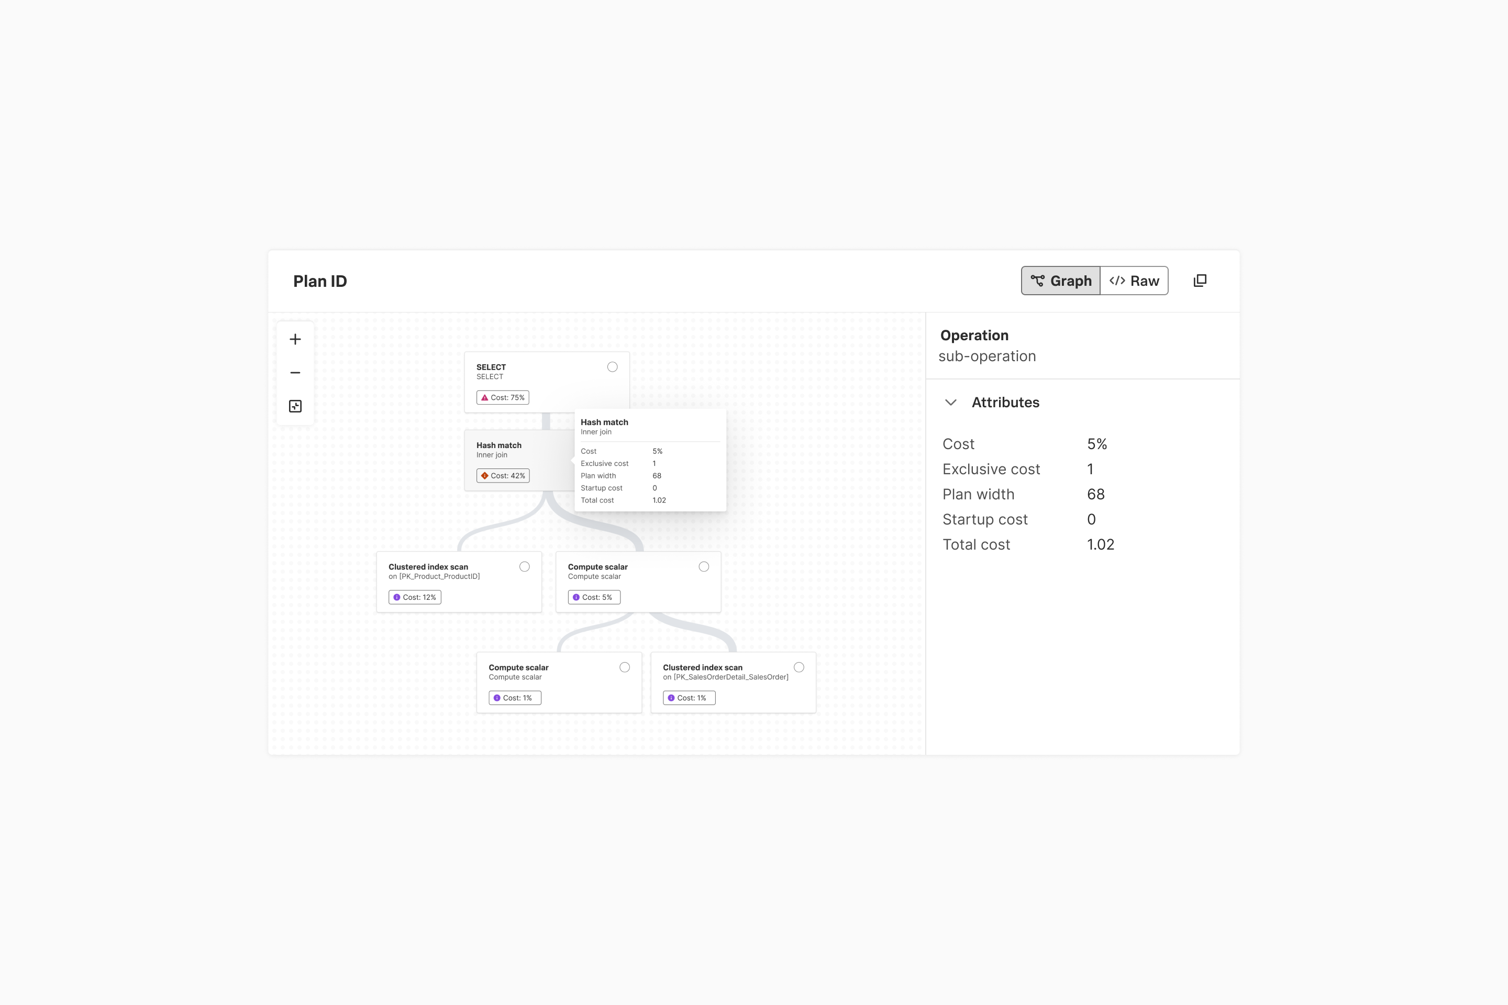
Task: Select the radio on the PK_Product_ProductID scan node
Action: 525,566
